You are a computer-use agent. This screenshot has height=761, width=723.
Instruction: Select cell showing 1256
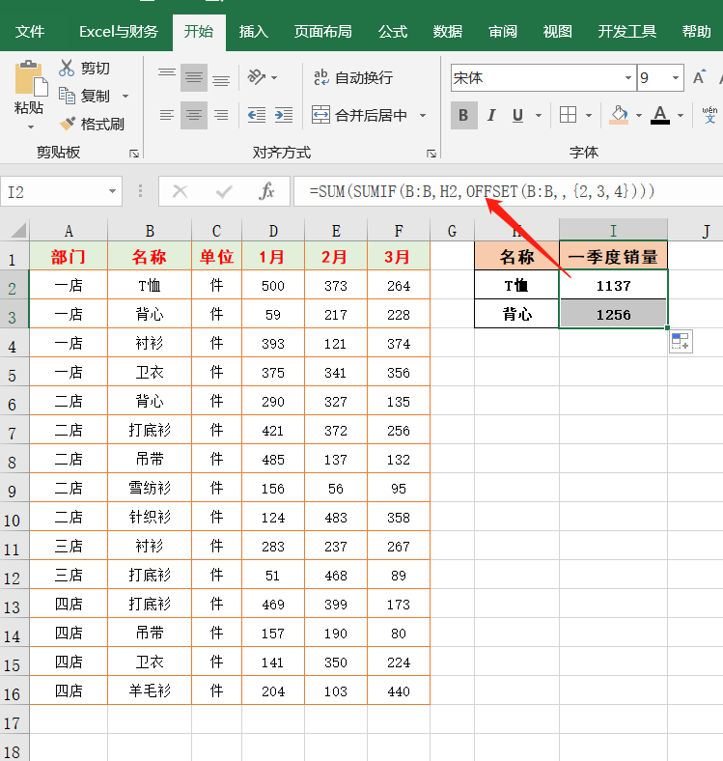[x=613, y=314]
